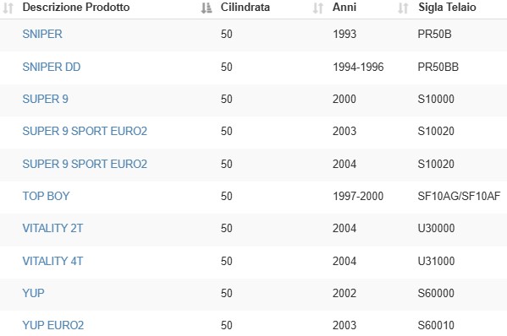Click the leftmost sort arrows icon

8,8
